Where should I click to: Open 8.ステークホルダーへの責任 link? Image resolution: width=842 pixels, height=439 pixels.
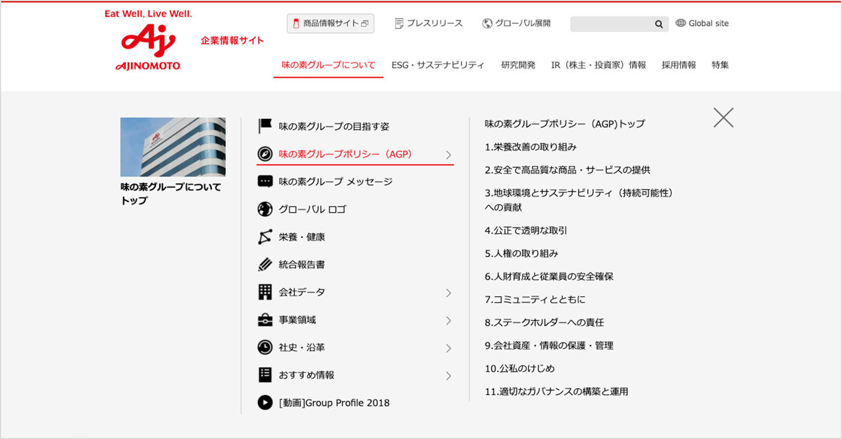(544, 322)
